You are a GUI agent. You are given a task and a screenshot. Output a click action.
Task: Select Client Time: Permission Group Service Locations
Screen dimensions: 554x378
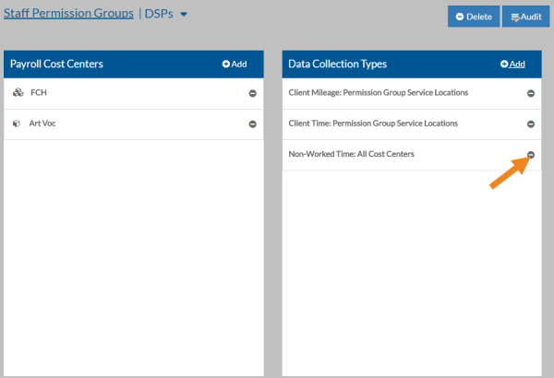372,124
